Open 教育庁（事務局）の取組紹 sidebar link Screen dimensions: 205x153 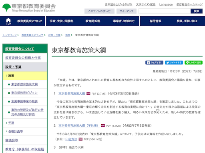point(25,149)
